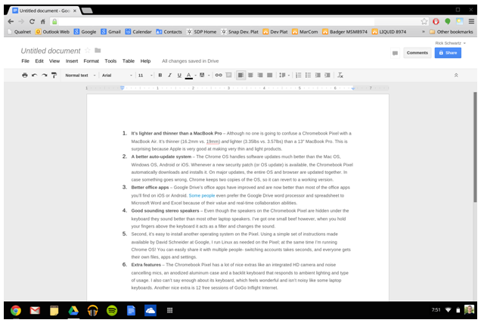The width and height of the screenshot is (481, 323).
Task: Open the Insert menu
Action: click(x=72, y=61)
